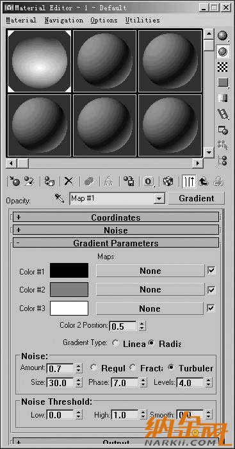Click the Make Preview filmstrip icon
Image resolution: width=235 pixels, height=449 pixels.
tap(223, 114)
